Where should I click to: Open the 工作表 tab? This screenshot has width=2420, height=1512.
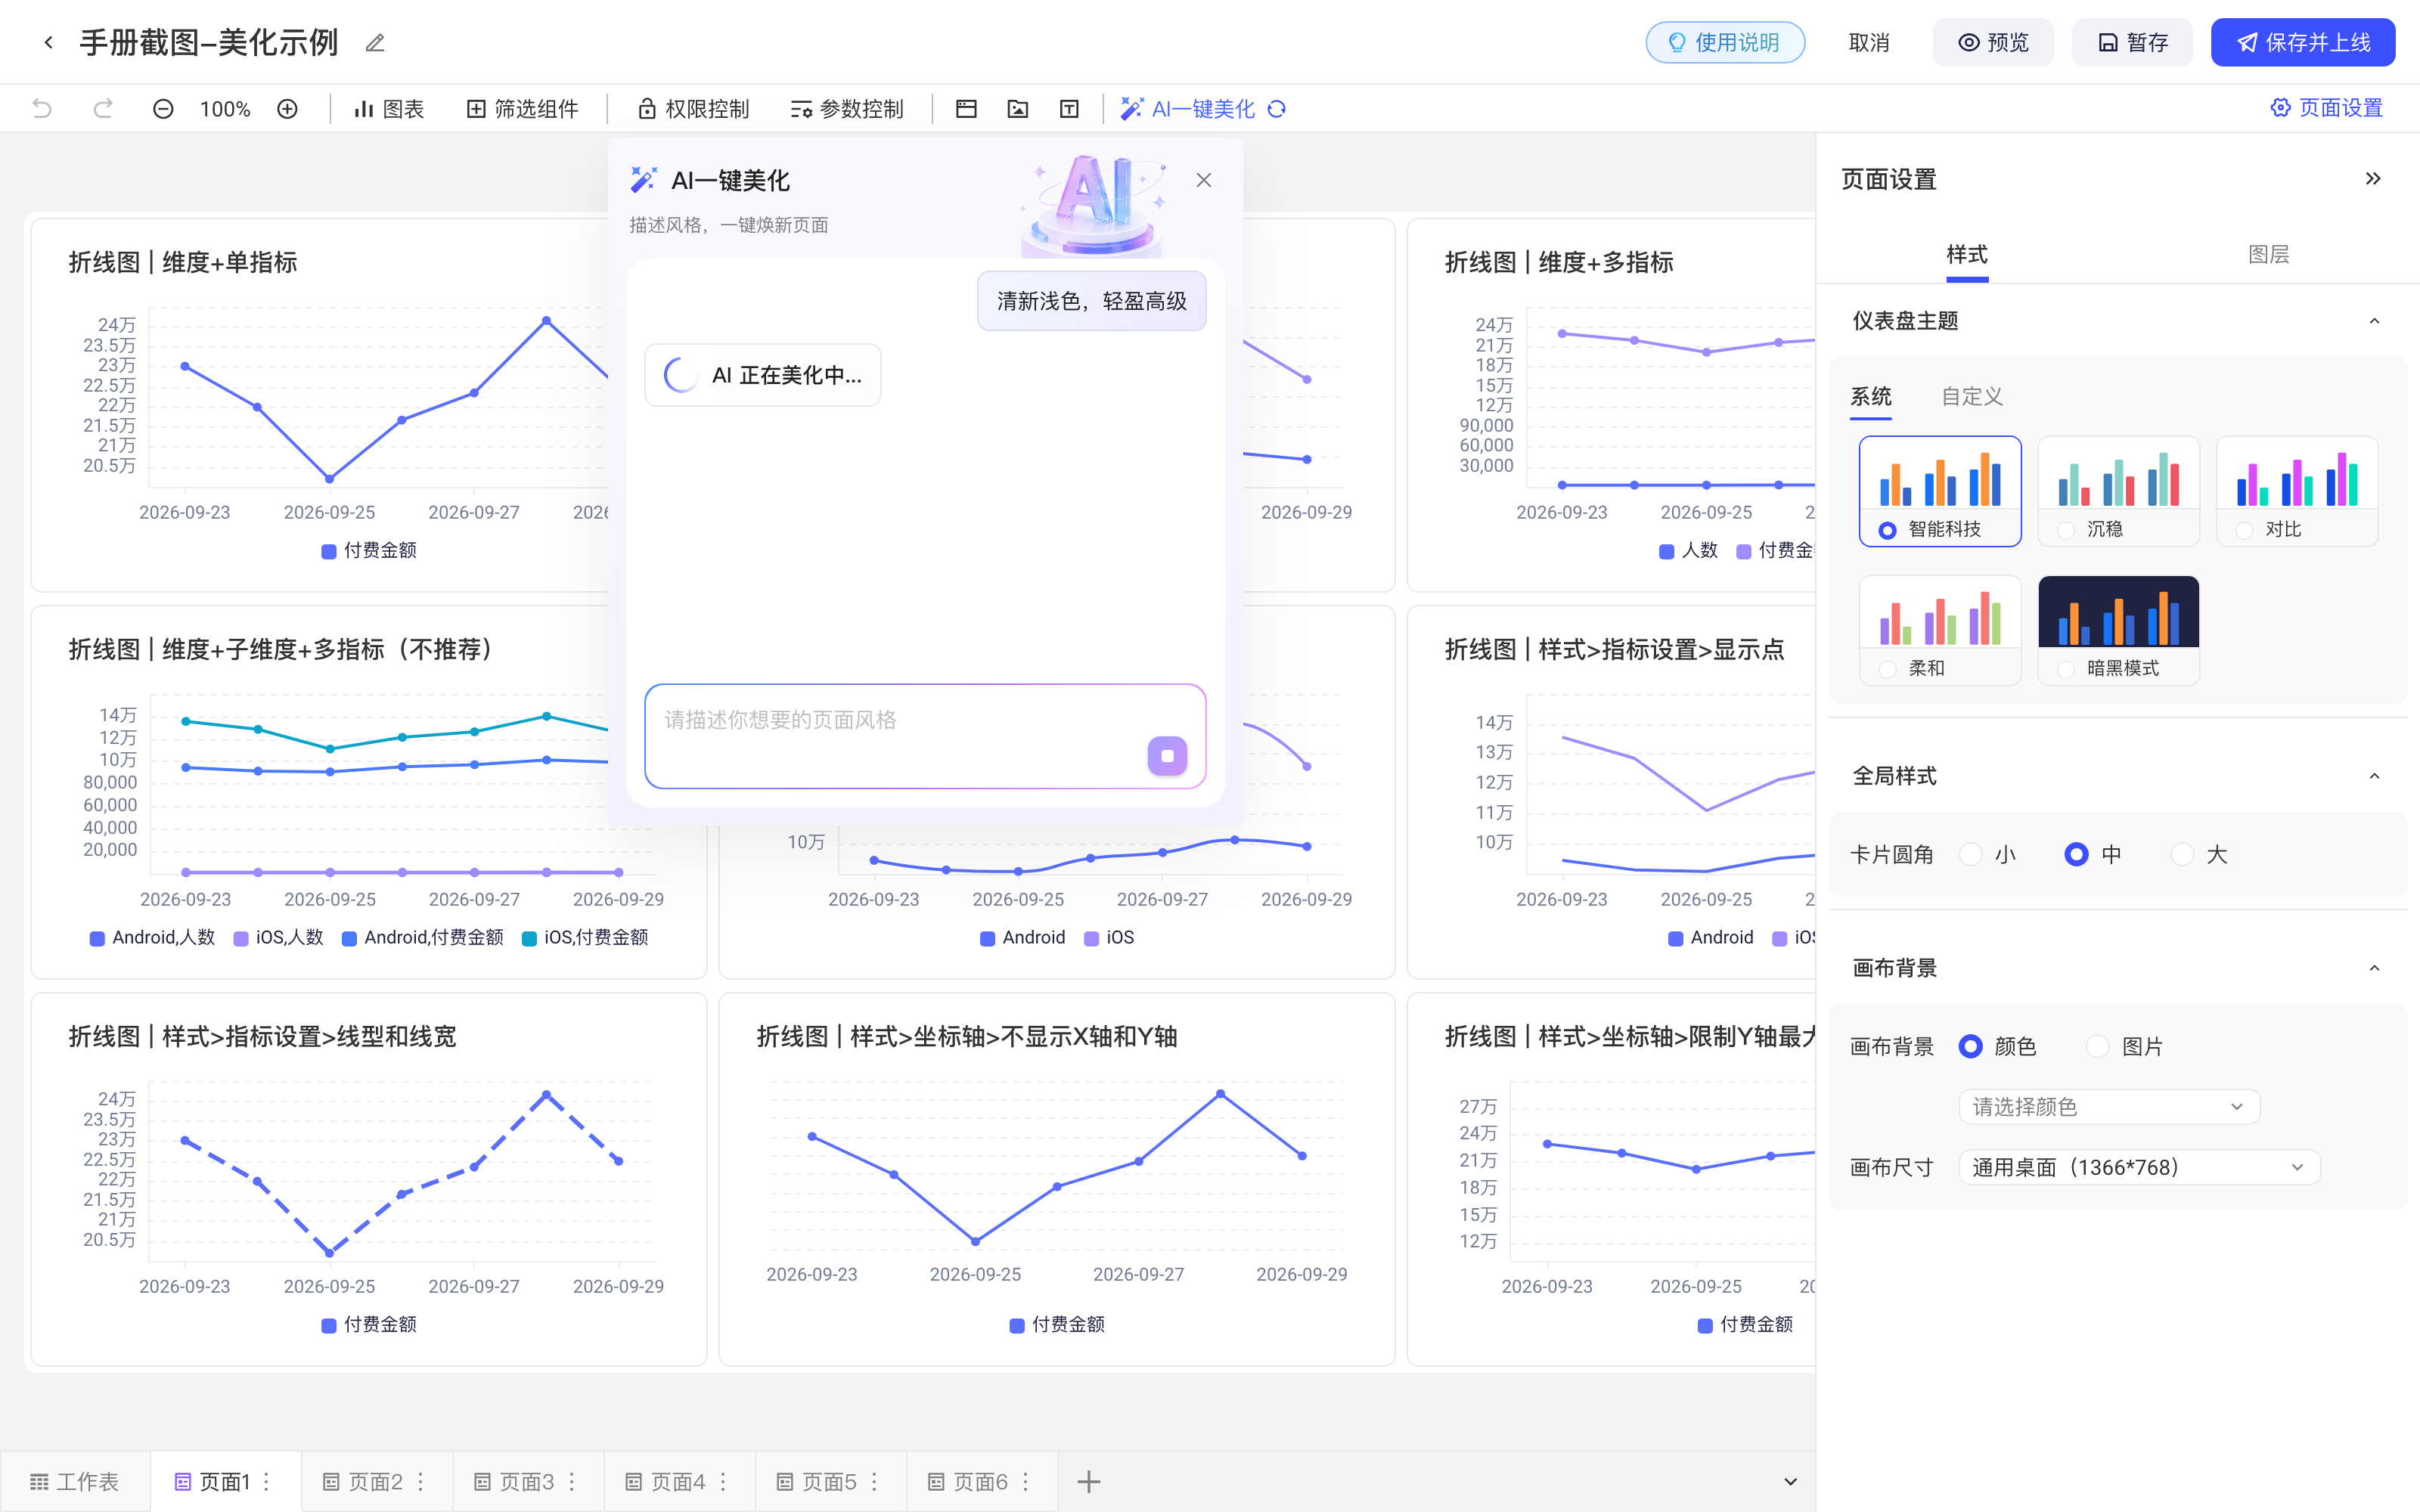click(x=75, y=1481)
